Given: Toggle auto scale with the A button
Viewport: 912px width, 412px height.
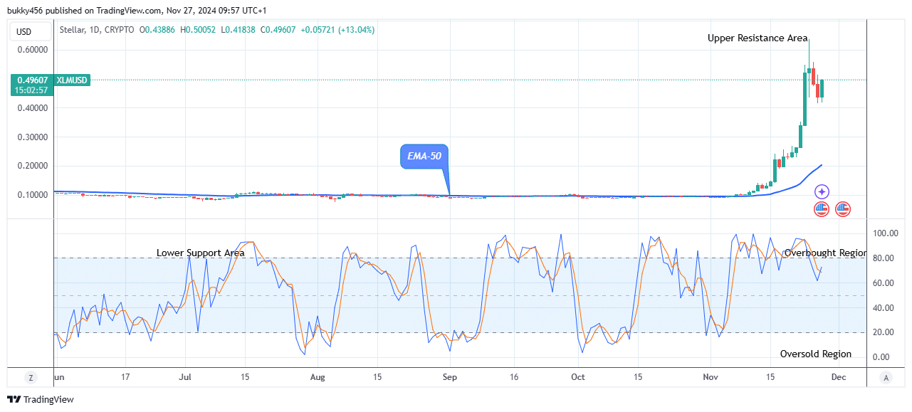Looking at the screenshot, I should (x=885, y=377).
